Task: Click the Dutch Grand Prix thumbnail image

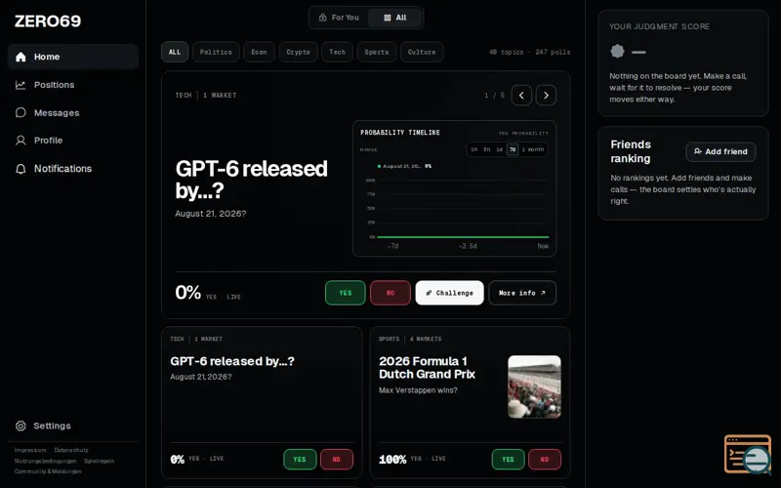Action: pyautogui.click(x=534, y=386)
